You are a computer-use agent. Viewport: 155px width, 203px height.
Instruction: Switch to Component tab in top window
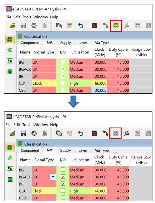(30, 43)
